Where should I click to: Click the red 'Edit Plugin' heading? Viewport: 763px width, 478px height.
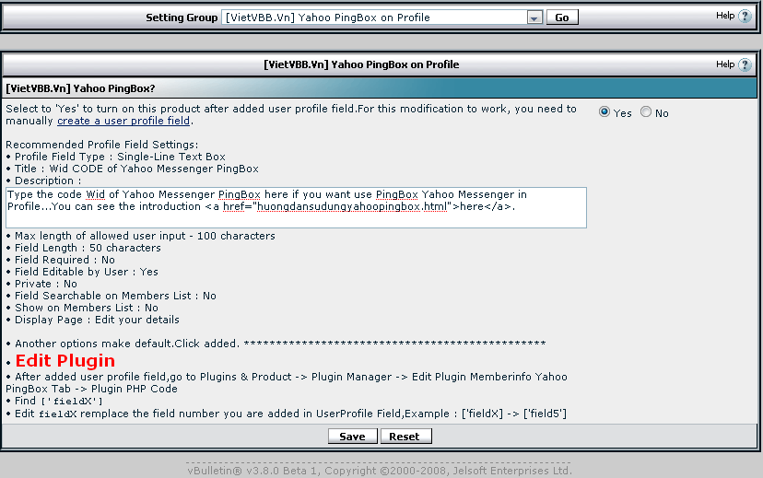[x=65, y=360]
